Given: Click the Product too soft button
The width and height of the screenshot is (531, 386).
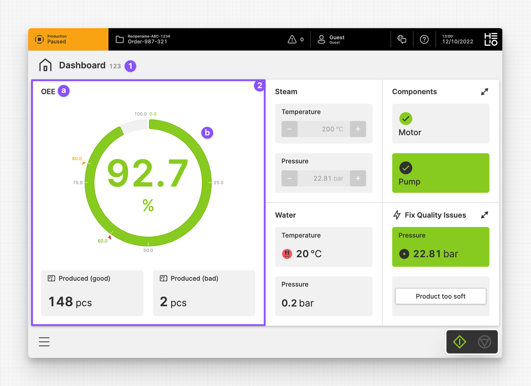Looking at the screenshot, I should click(440, 296).
